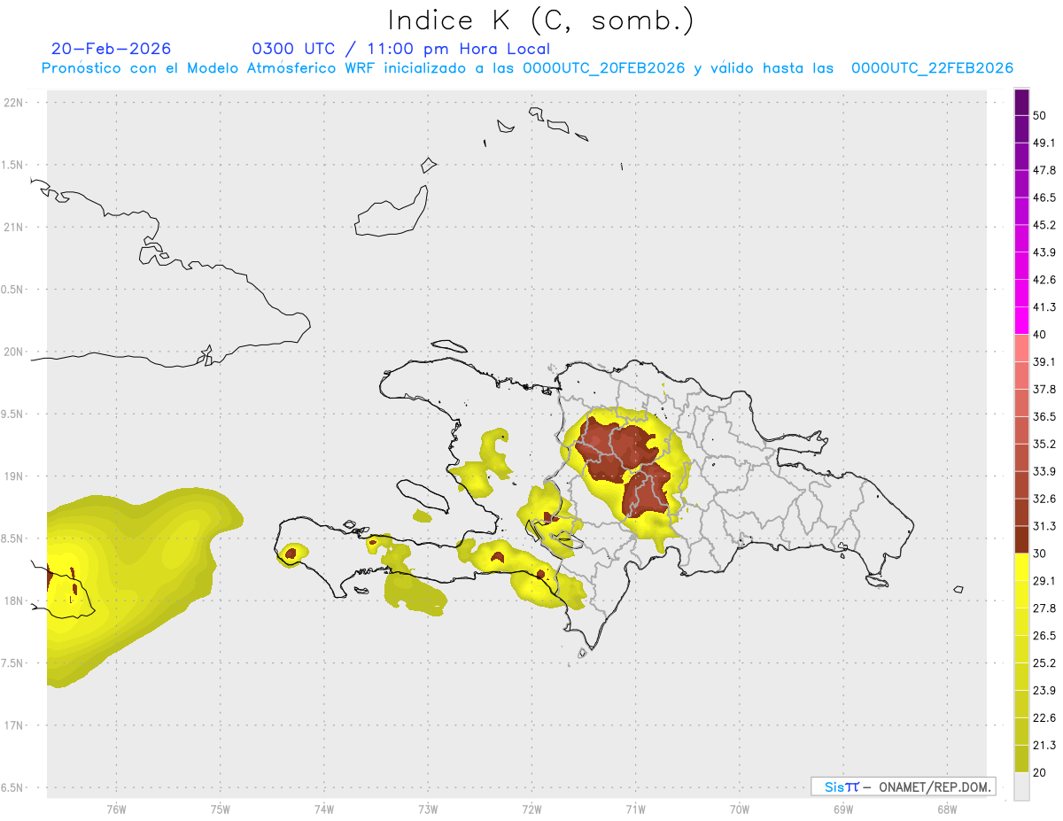
Task: Click the longitude label "68W"
Action: point(946,809)
